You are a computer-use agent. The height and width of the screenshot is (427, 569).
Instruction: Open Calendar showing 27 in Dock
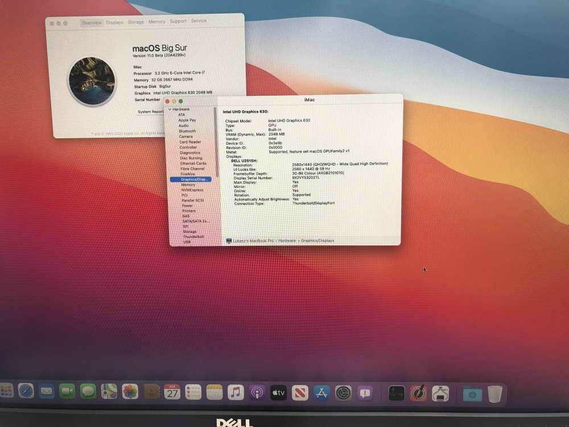(x=172, y=392)
